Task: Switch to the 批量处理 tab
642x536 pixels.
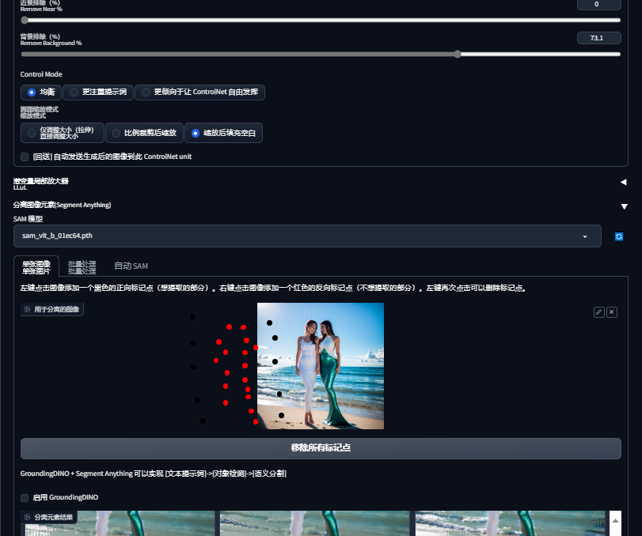Action: click(x=82, y=266)
